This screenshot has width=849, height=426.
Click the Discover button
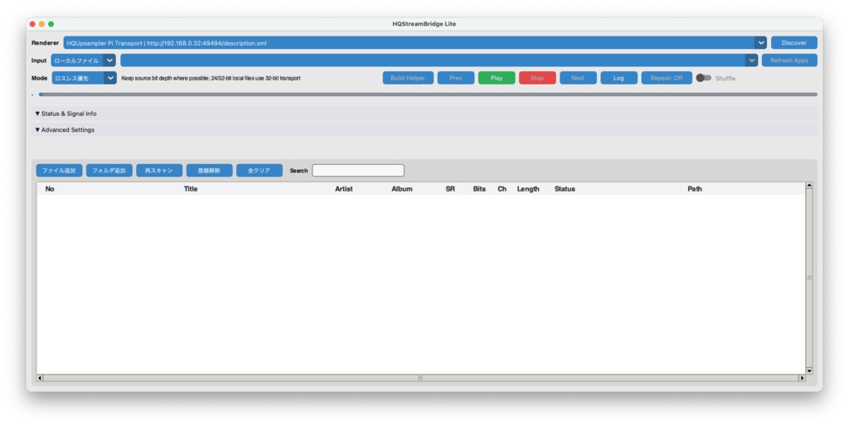tap(793, 43)
